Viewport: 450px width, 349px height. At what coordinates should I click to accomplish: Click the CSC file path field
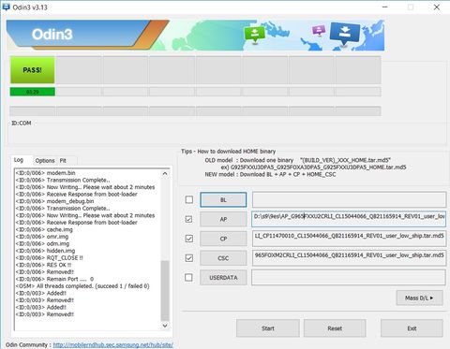[349, 258]
